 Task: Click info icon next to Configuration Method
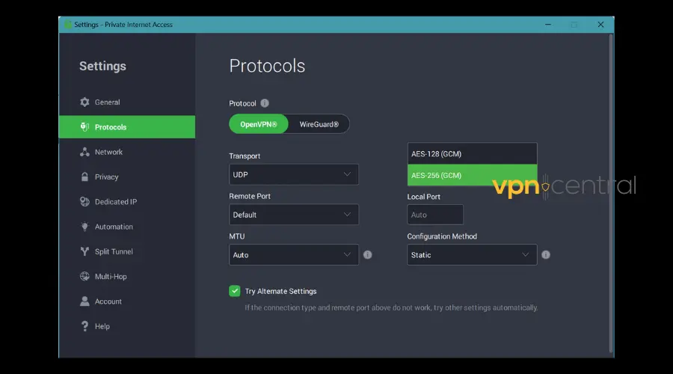click(546, 254)
